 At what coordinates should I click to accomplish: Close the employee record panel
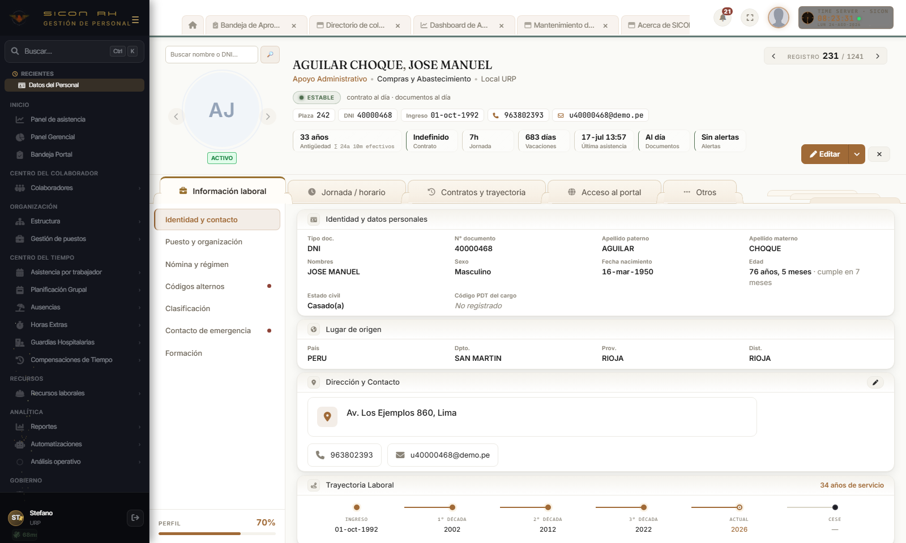tap(879, 154)
